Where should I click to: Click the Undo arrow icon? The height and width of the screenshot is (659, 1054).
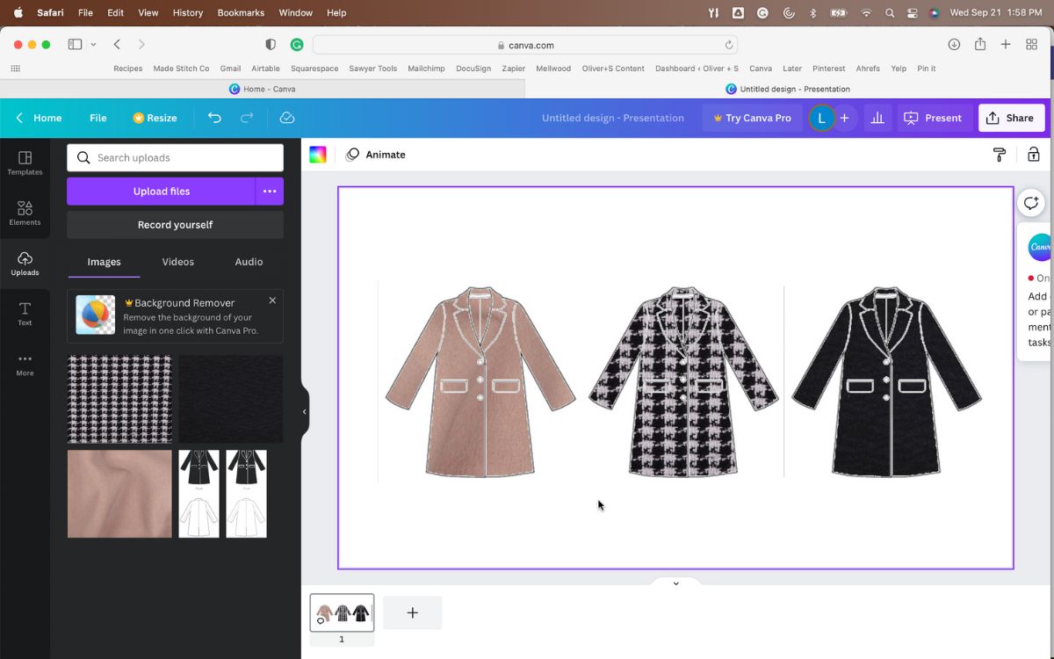pos(214,117)
